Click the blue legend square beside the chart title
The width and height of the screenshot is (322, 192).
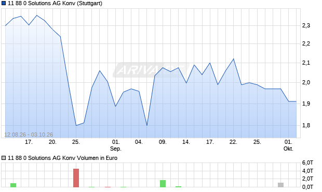[x=3, y=3]
